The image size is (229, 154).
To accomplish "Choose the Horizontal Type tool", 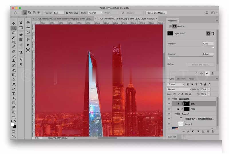I will (x=13, y=93).
